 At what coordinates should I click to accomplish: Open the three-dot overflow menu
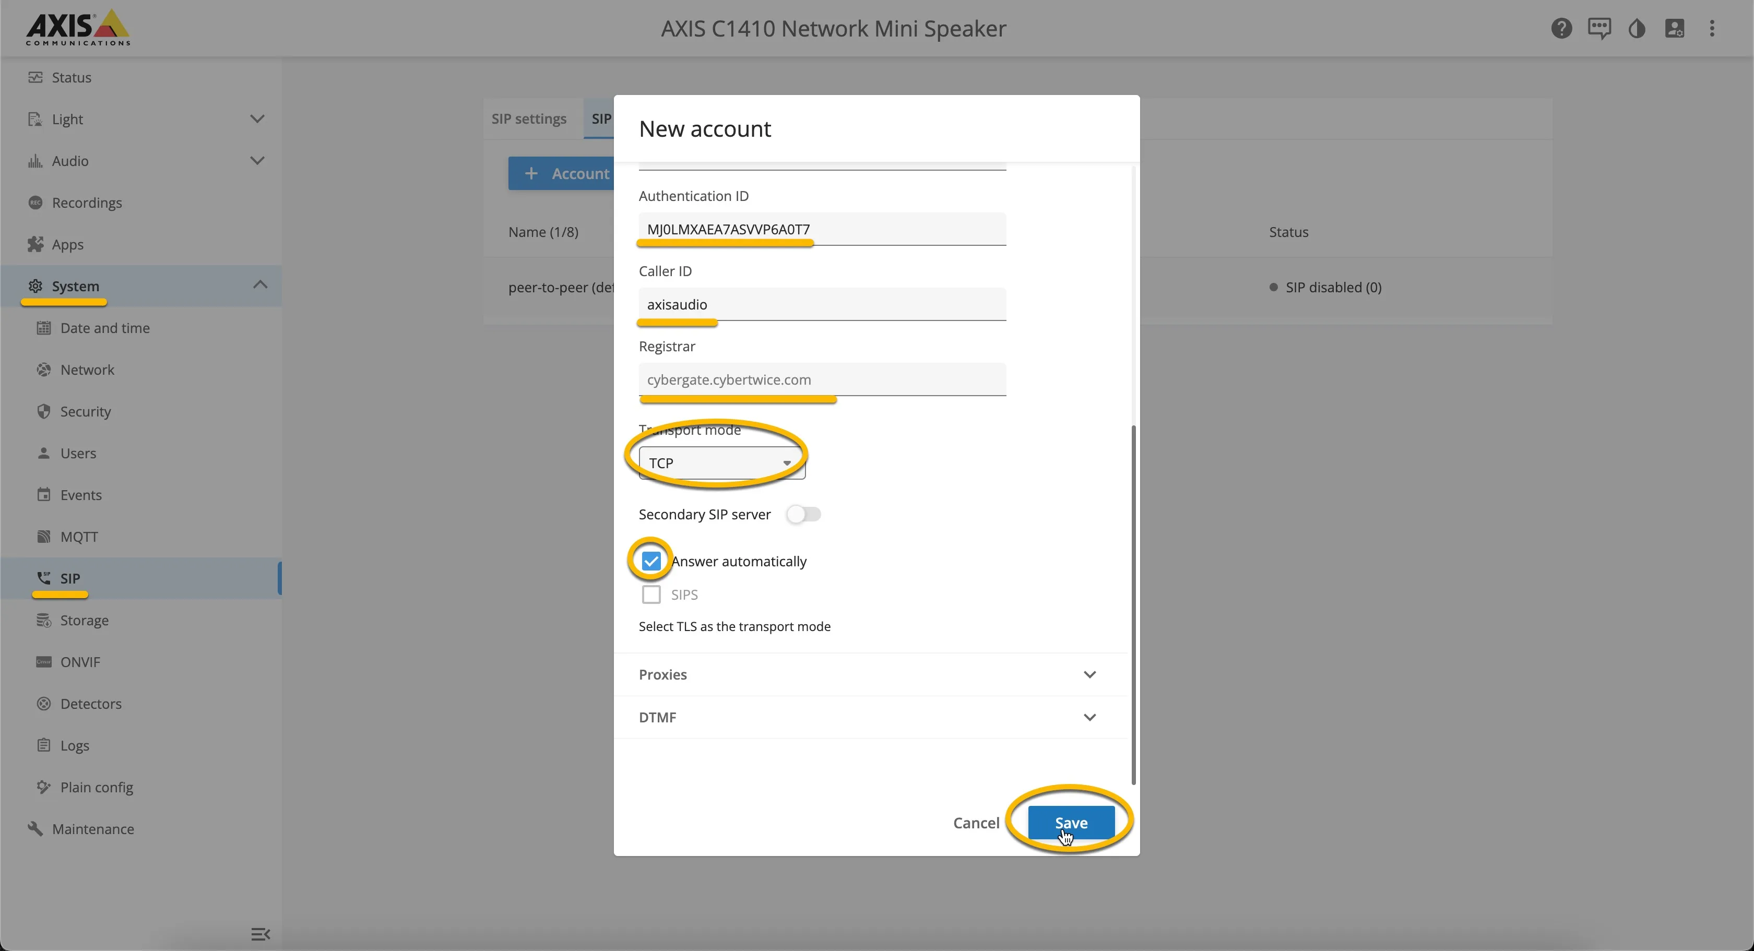pos(1712,29)
